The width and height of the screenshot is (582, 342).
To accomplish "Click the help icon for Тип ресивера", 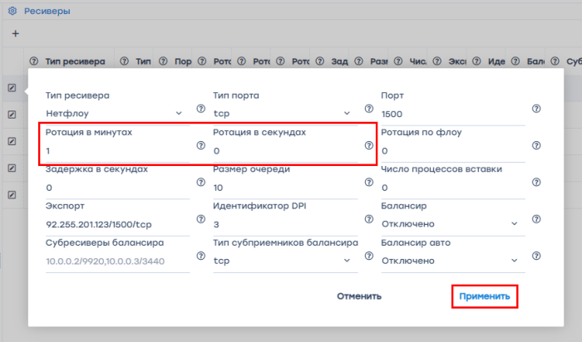I will (200, 109).
